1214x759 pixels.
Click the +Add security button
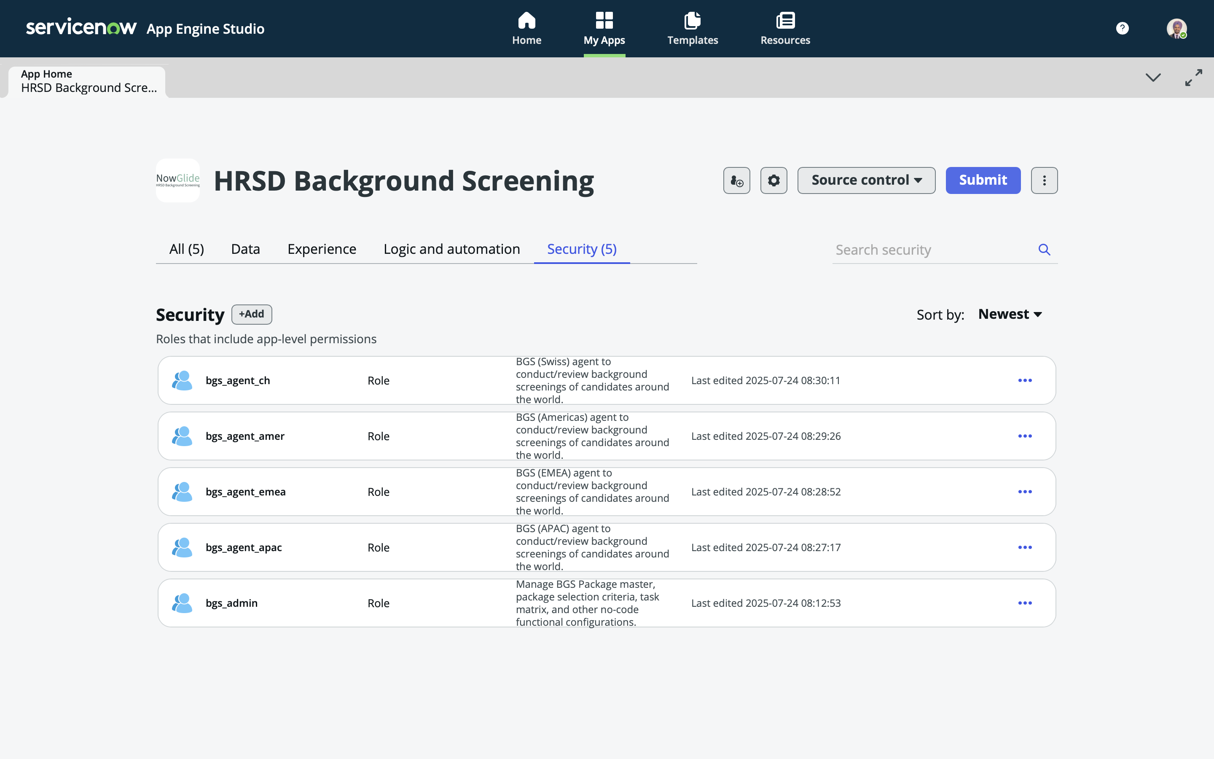(251, 314)
